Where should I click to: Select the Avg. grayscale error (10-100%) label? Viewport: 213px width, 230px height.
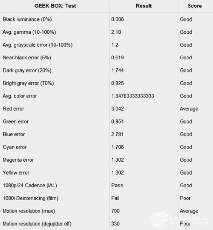37,45
